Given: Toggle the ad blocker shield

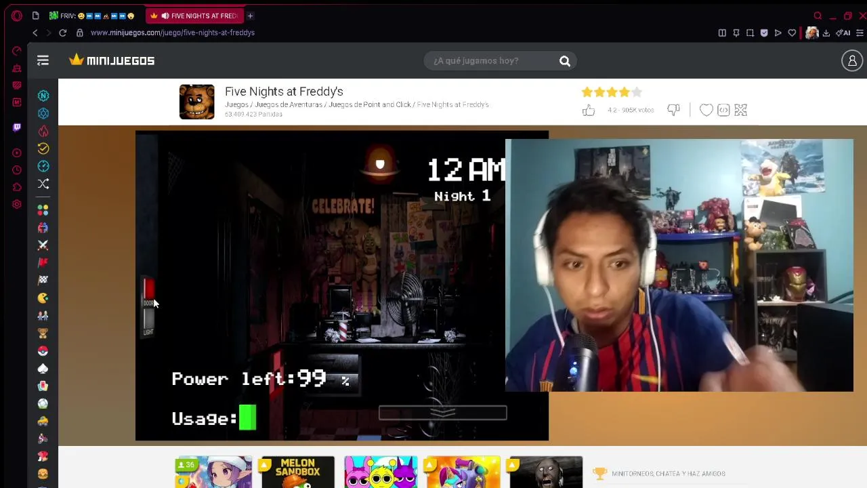Looking at the screenshot, I should (x=764, y=33).
